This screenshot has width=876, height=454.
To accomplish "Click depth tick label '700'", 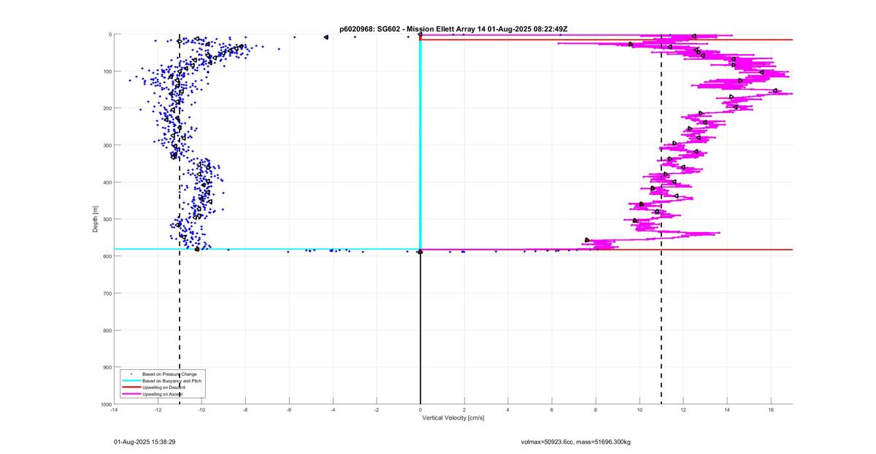I will (x=107, y=293).
